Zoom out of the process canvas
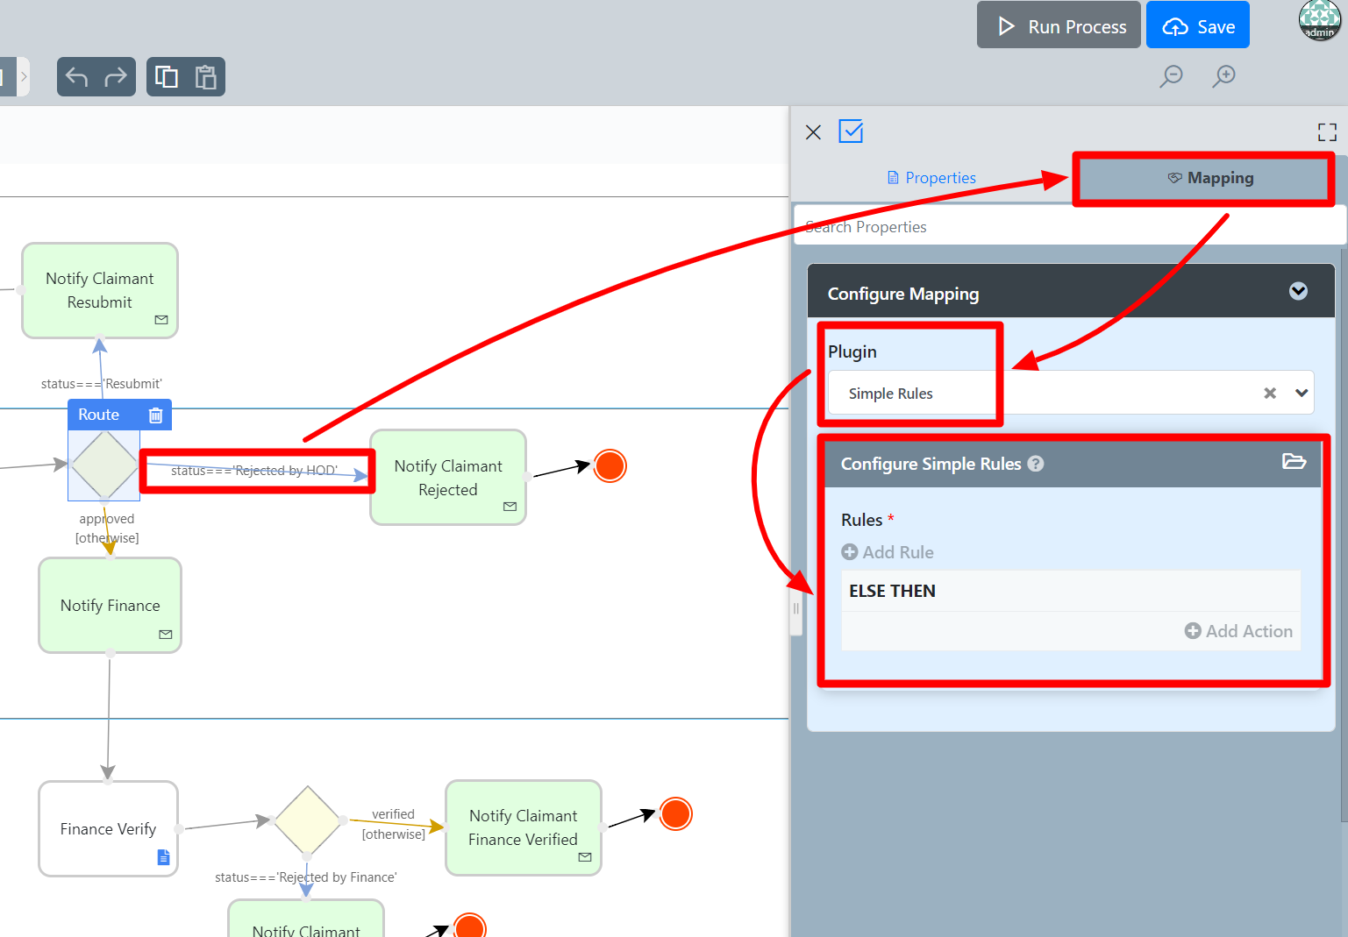 pyautogui.click(x=1171, y=77)
